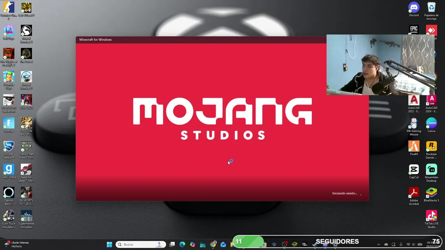The image size is (445, 250).
Task: Open the Canva desktop icon
Action: [431, 125]
